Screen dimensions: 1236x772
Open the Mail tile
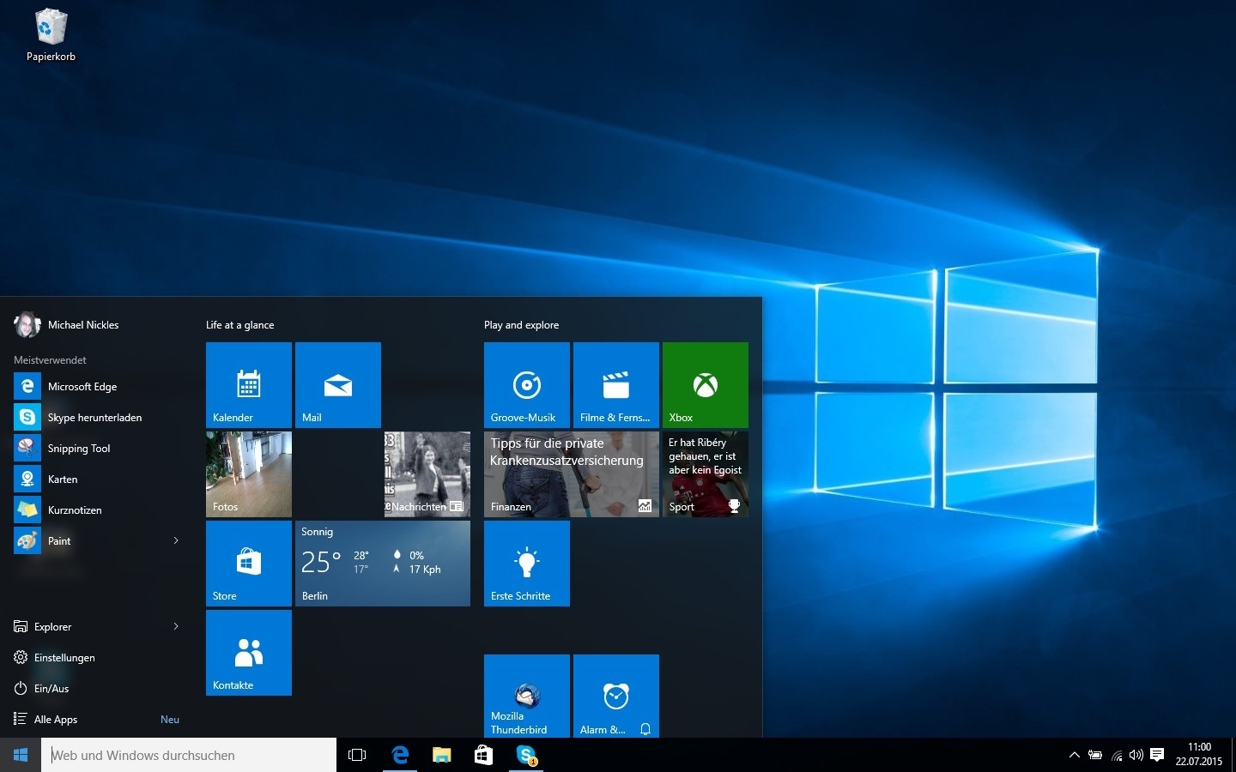pyautogui.click(x=338, y=384)
